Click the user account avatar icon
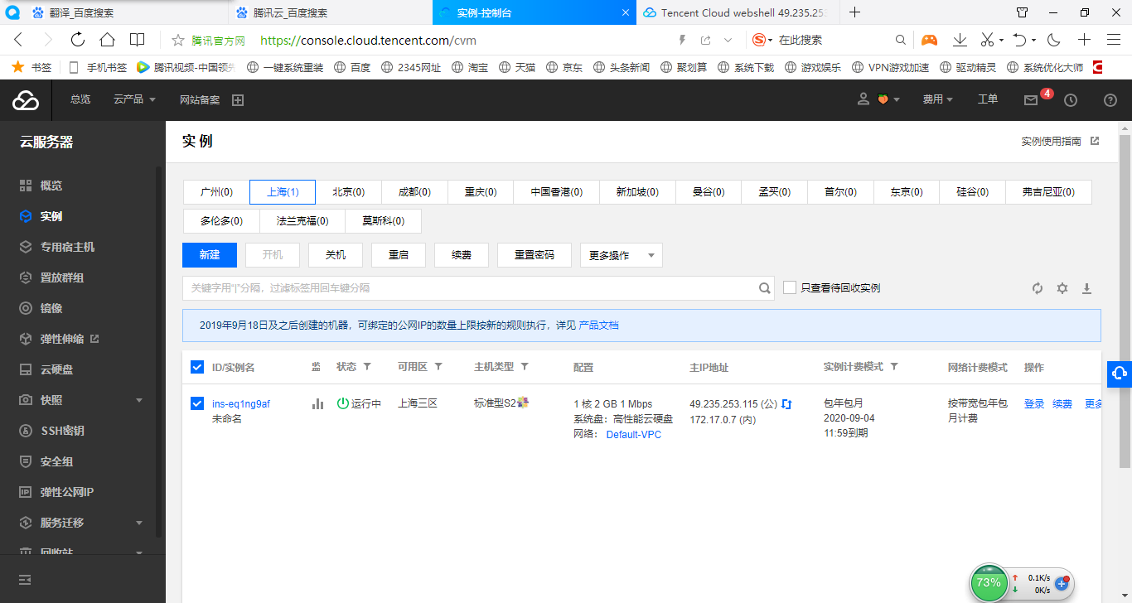The image size is (1132, 603). (864, 99)
